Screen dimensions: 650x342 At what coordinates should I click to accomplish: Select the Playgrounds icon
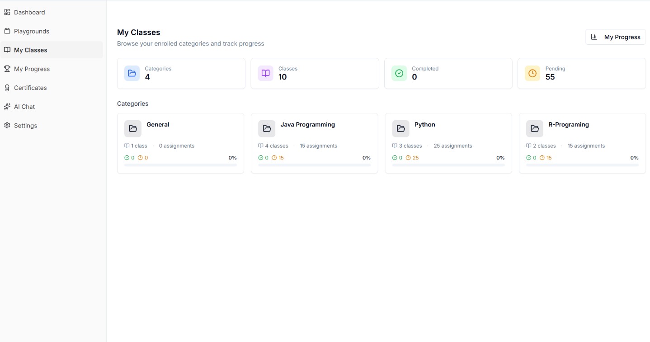click(x=7, y=31)
